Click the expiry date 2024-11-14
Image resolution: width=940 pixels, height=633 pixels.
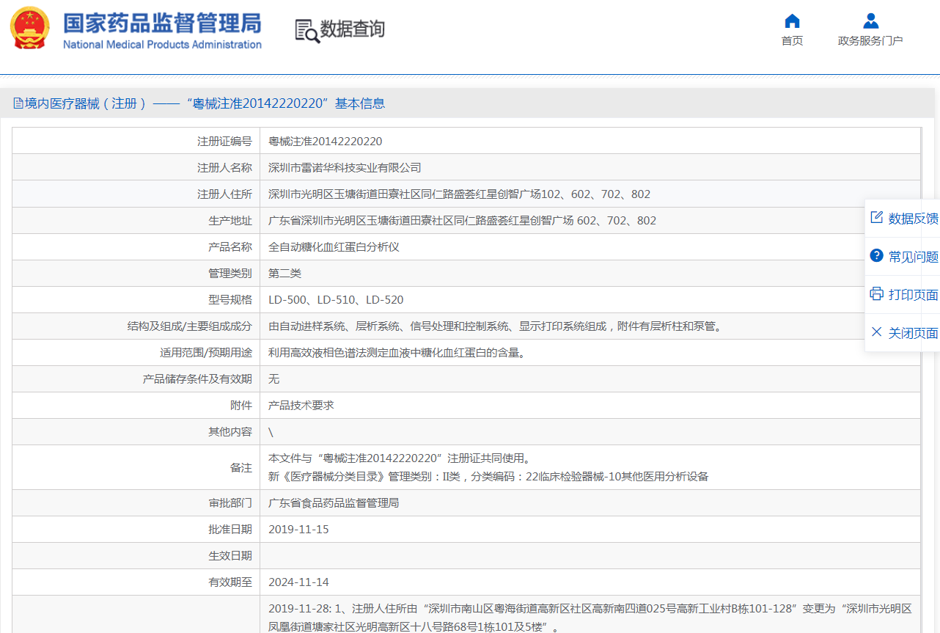pyautogui.click(x=298, y=582)
